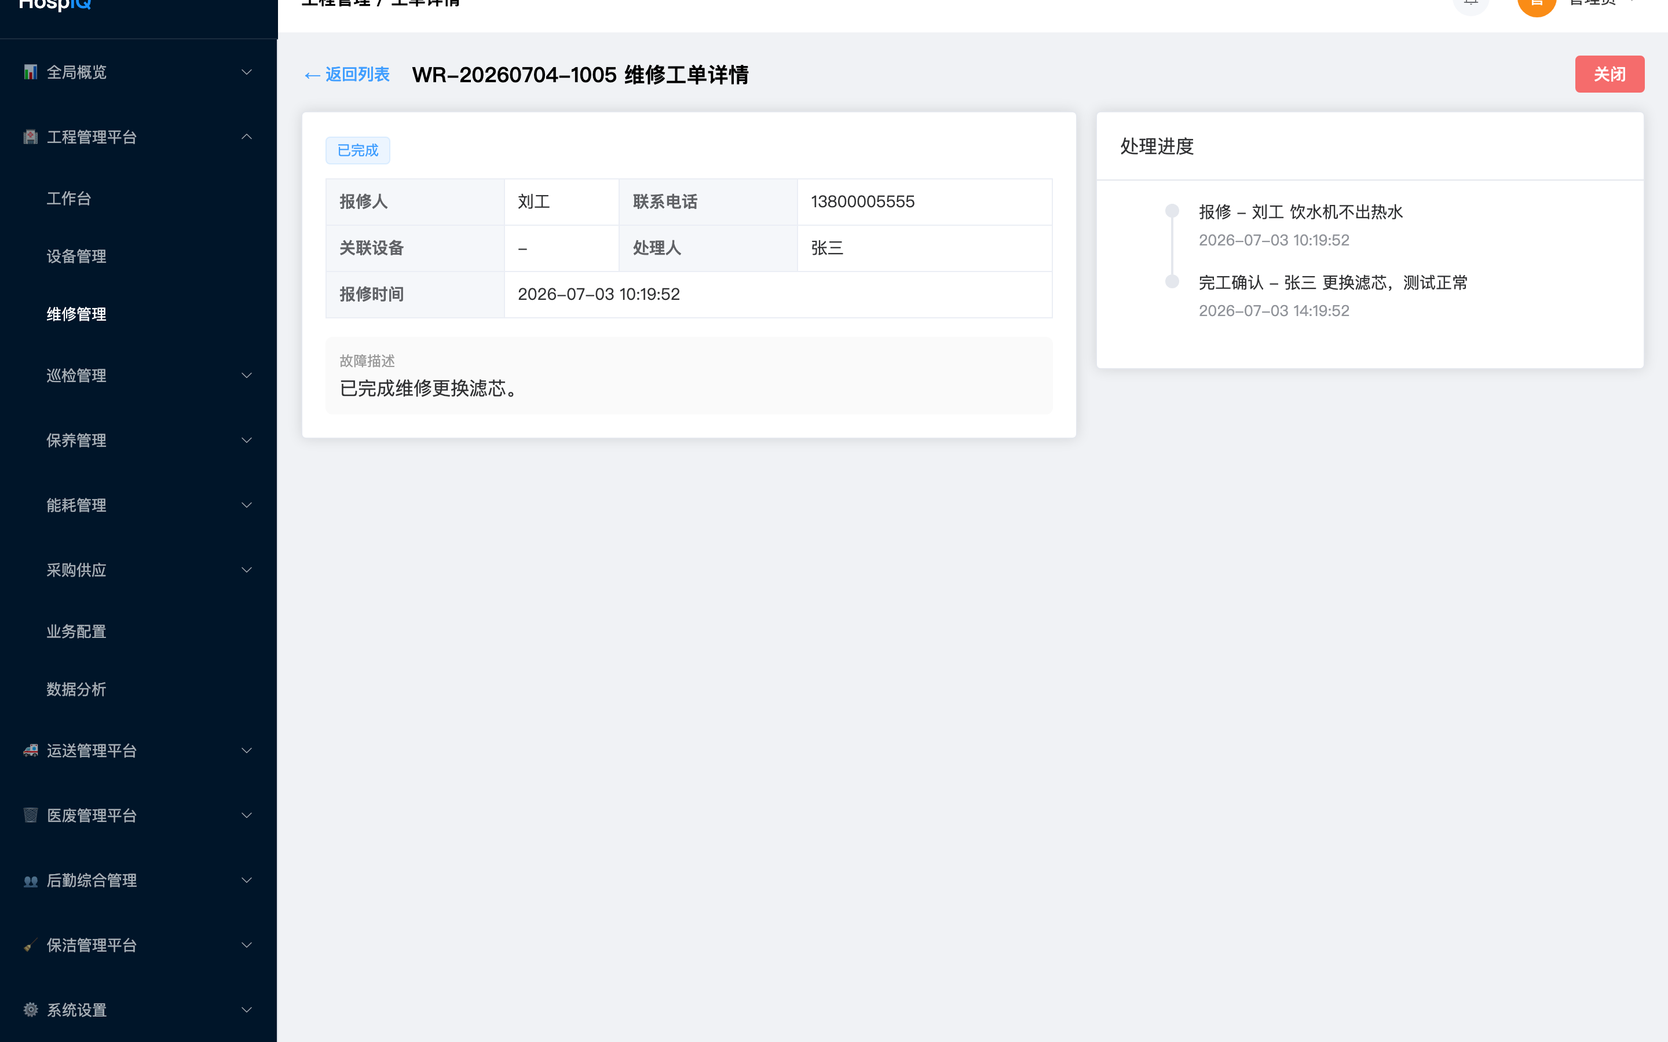Click the 已完成 status tag
The height and width of the screenshot is (1042, 1668).
point(358,151)
